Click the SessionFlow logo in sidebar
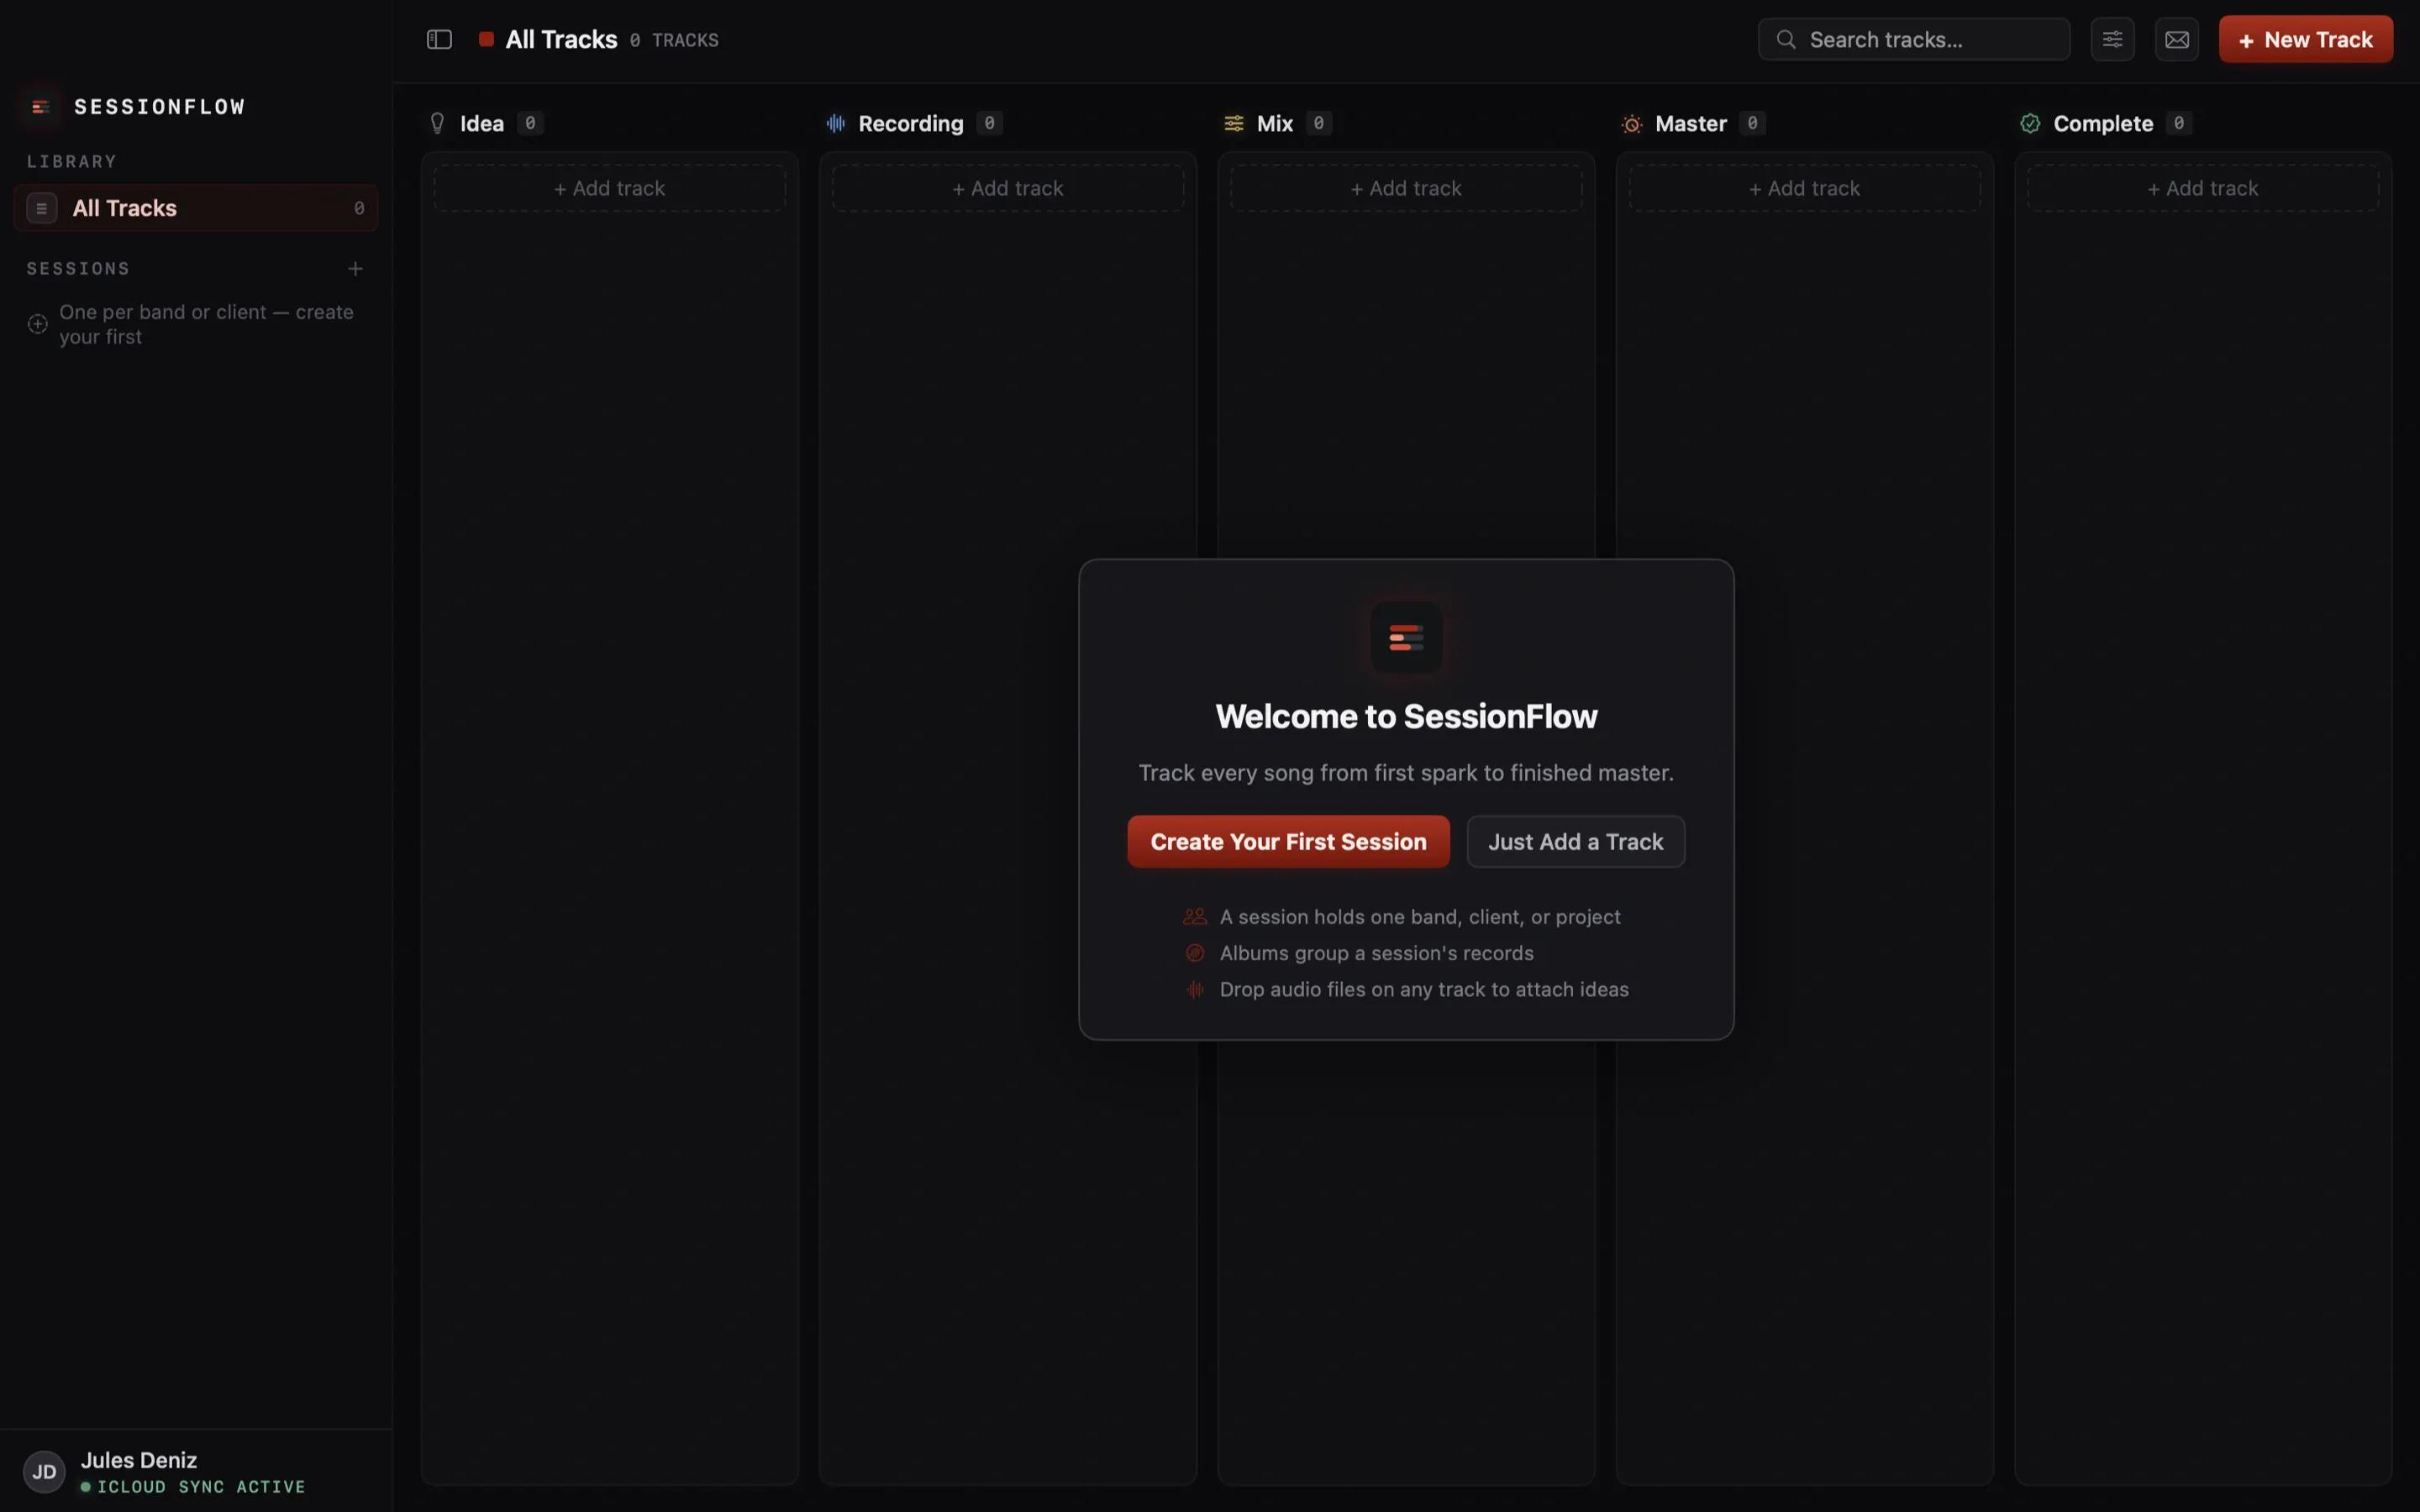 click(41, 106)
